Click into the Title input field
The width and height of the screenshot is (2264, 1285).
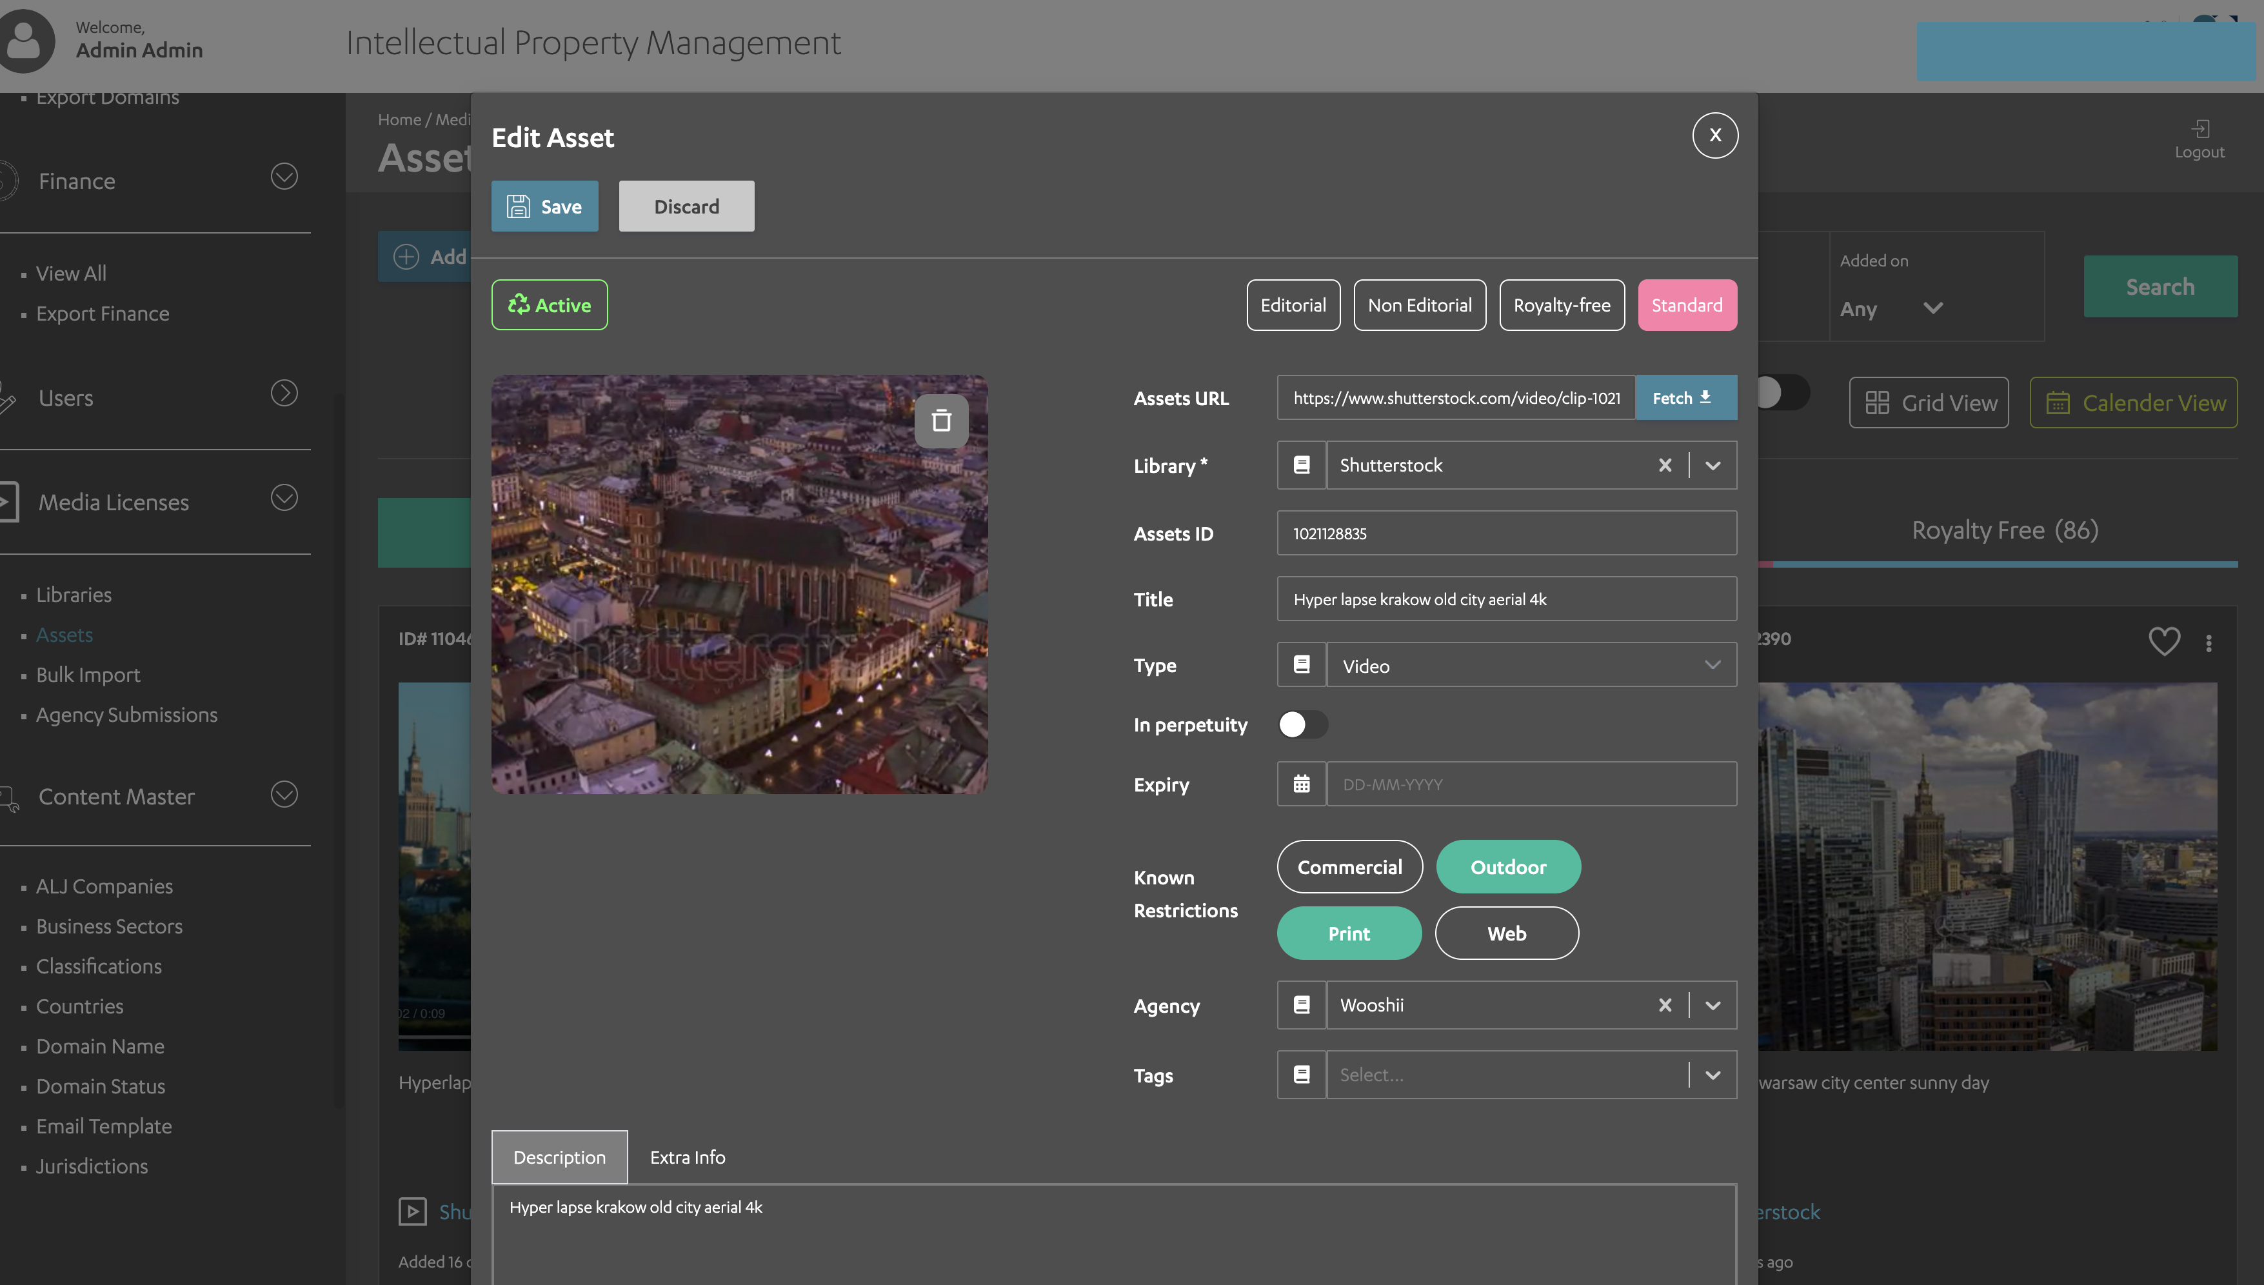pyautogui.click(x=1506, y=599)
